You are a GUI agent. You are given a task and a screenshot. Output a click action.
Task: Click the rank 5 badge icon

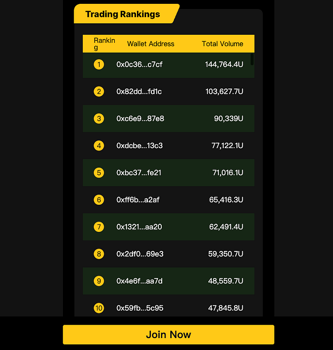[99, 172]
